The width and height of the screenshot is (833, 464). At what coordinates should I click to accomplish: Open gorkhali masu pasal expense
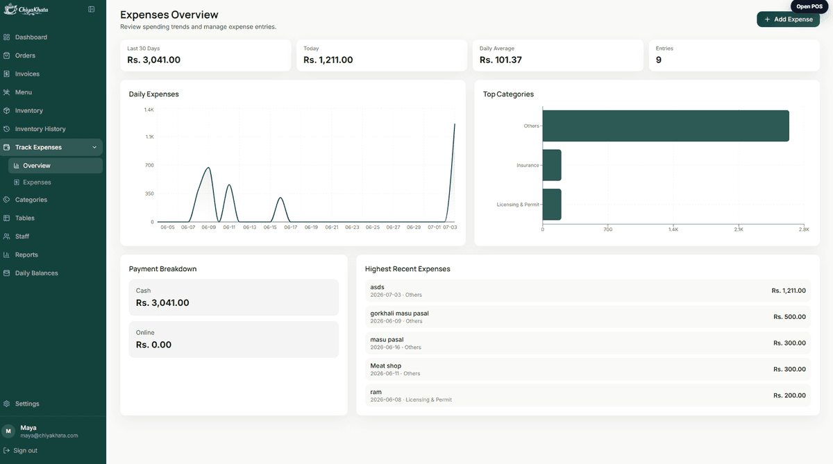(x=588, y=317)
